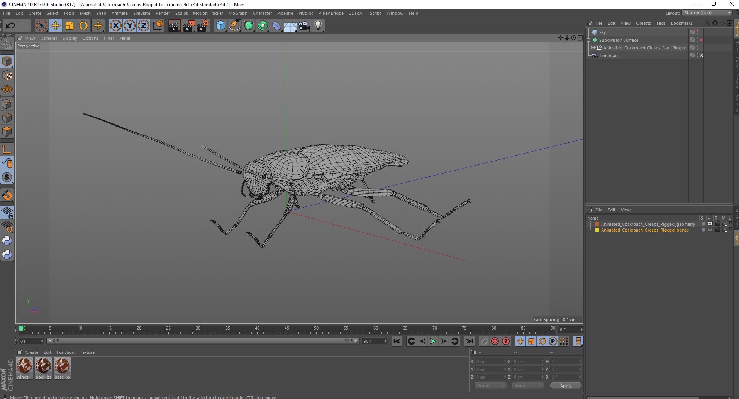Toggle Autokeying button

click(495, 341)
